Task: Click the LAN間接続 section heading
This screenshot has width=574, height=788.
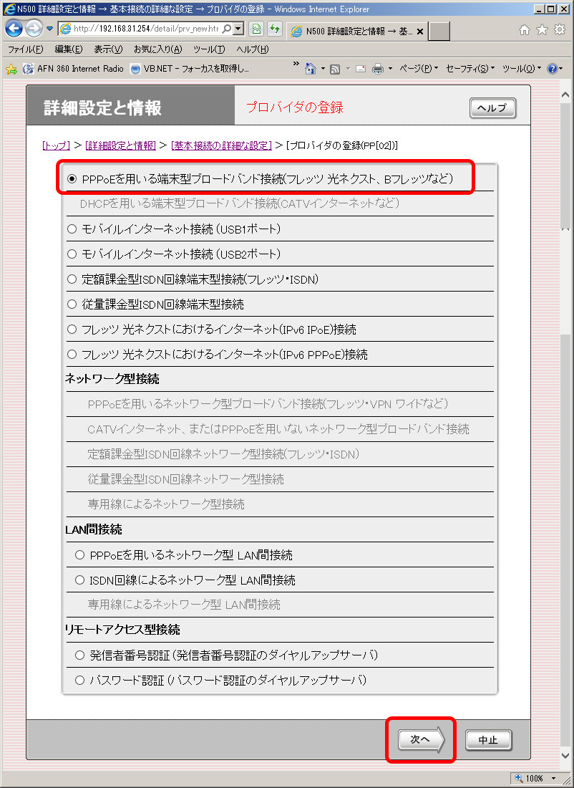Action: click(94, 529)
